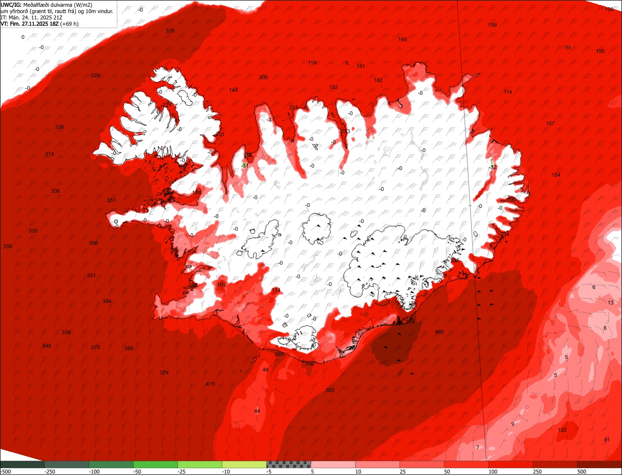The width and height of the screenshot is (622, 475).
Task: Click the valid time 'VT: Fim. 27.11.2025 18Z (+69 h)'
Action: [40, 23]
